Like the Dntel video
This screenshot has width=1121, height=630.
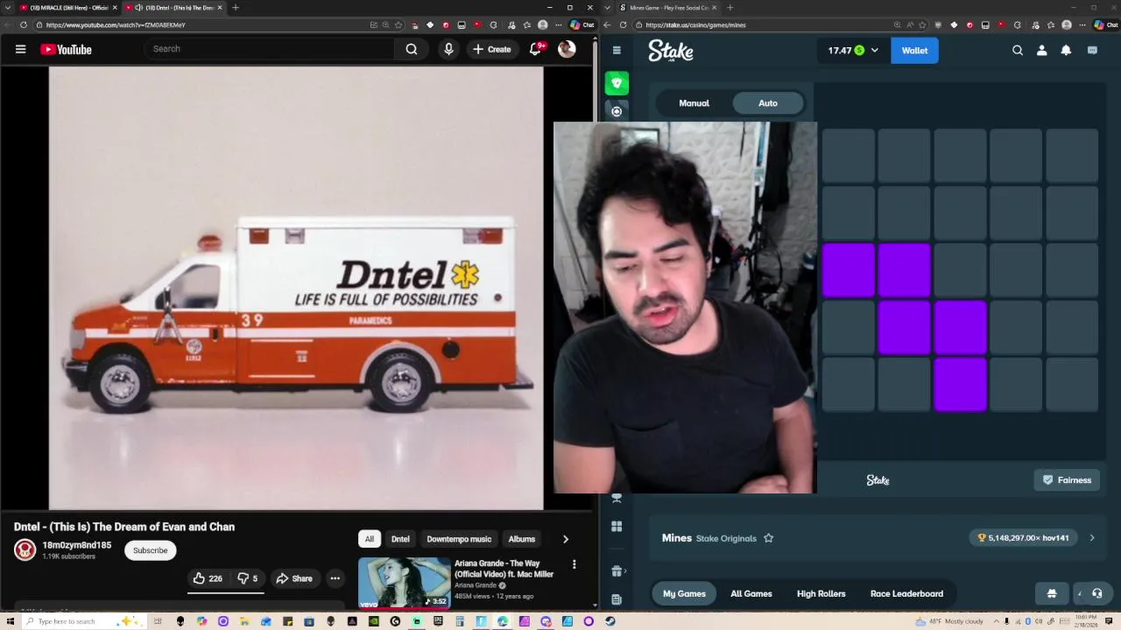[x=208, y=578]
